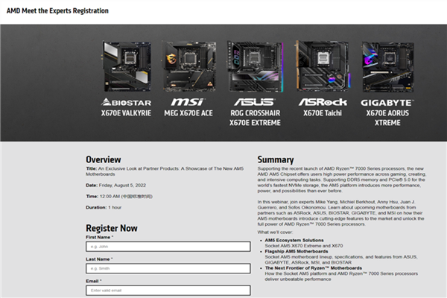Select the ROG Crosshair X670E Extreme motherboard image

point(255,66)
